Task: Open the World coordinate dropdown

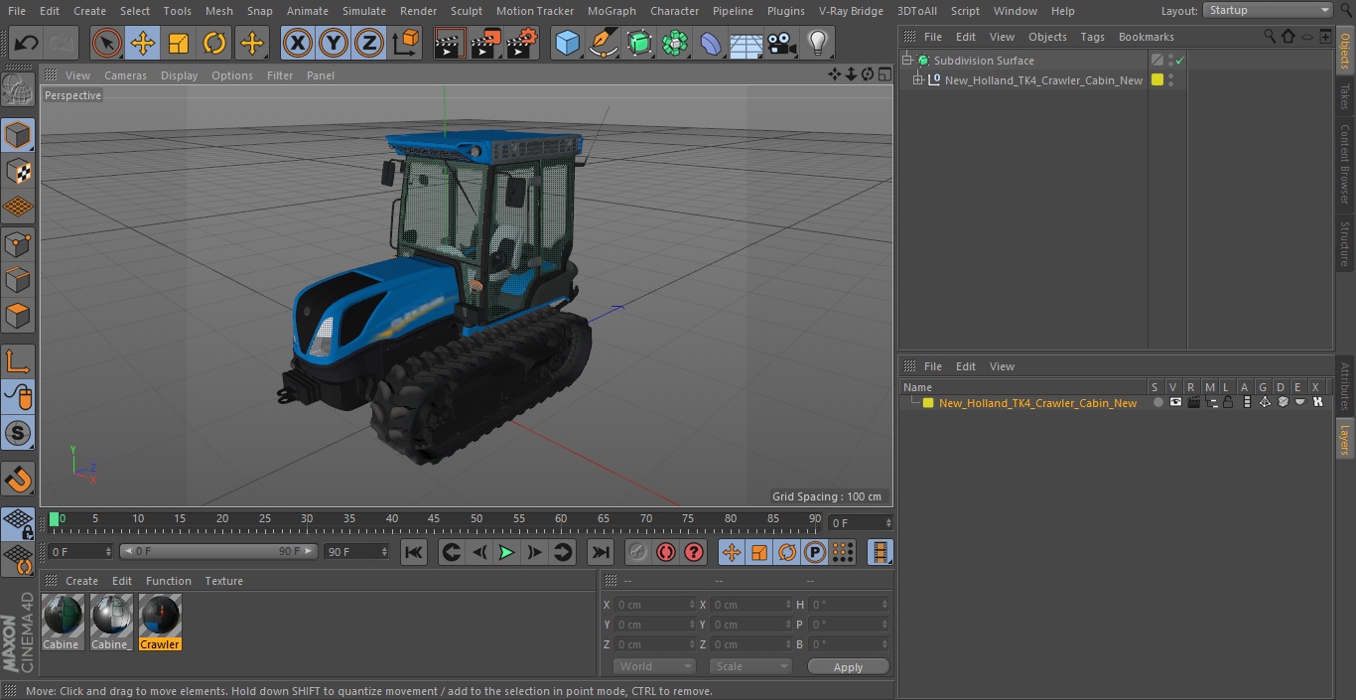Action: [x=654, y=666]
